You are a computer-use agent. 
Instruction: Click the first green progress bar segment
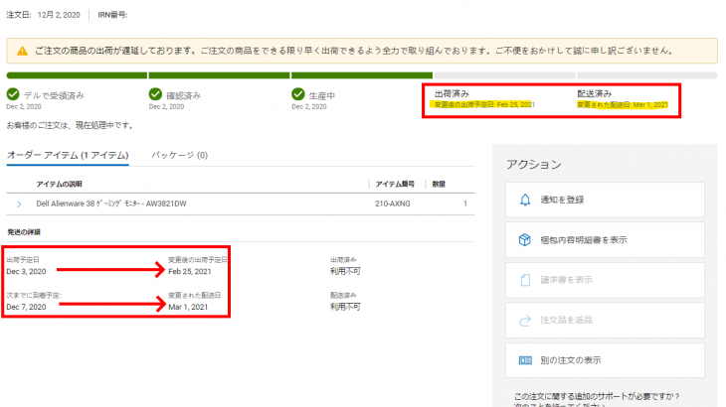[x=77, y=74]
